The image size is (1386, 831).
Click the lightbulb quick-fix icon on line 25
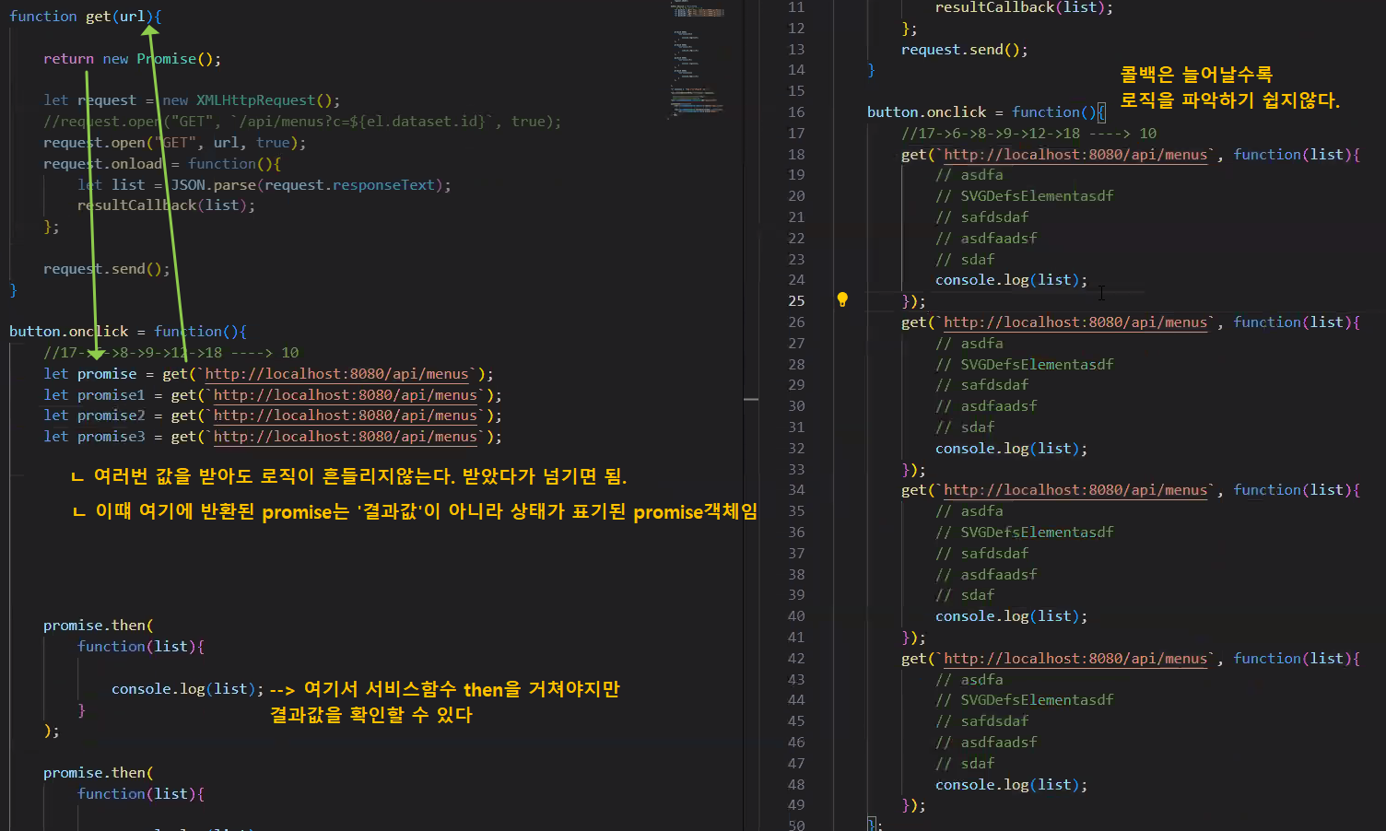841,299
